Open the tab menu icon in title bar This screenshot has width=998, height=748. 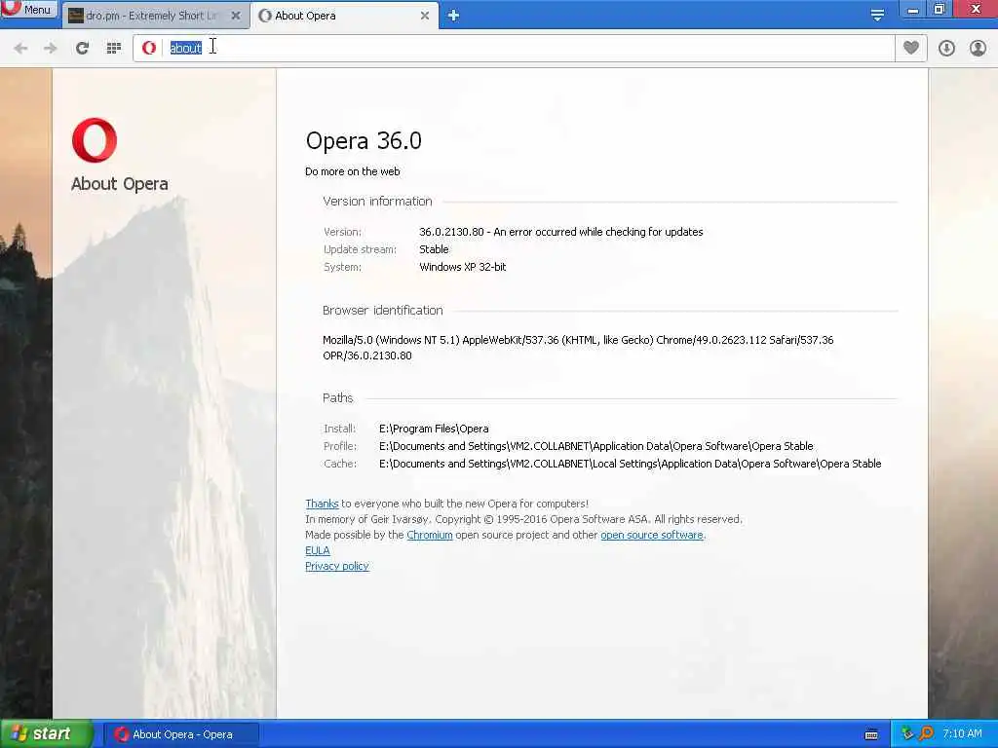[877, 15]
